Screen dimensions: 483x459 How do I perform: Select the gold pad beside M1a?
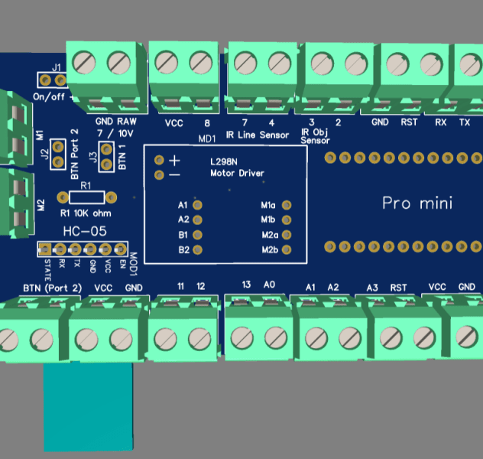(x=287, y=205)
